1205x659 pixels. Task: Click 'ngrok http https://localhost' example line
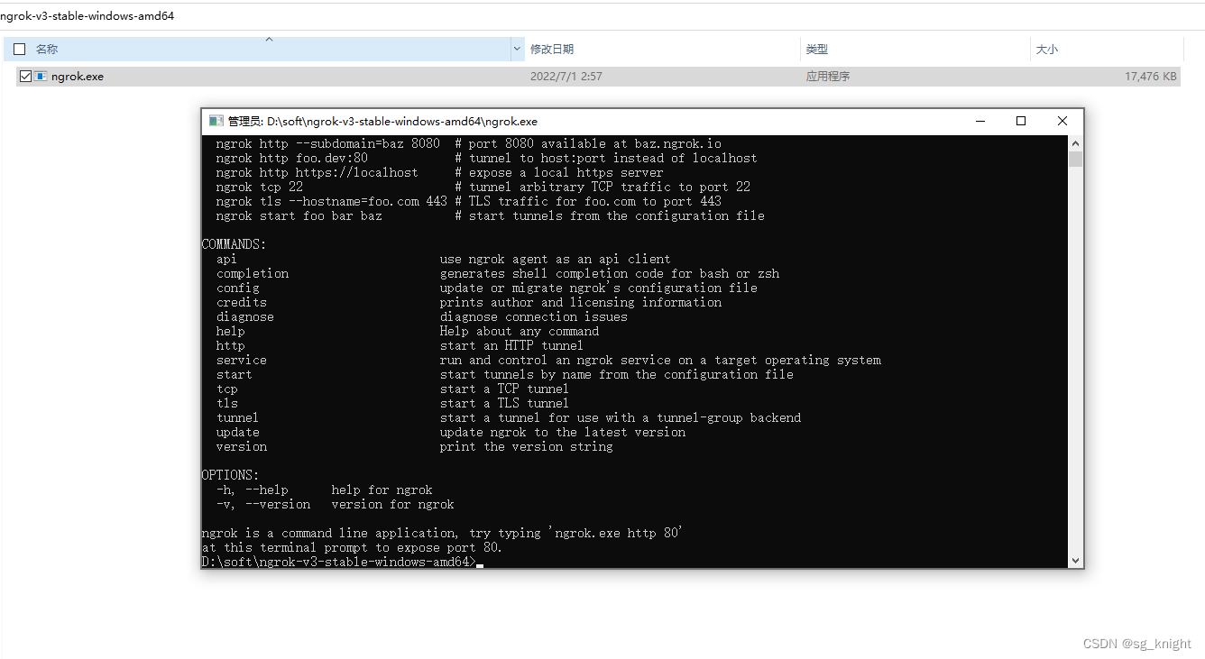coord(317,172)
